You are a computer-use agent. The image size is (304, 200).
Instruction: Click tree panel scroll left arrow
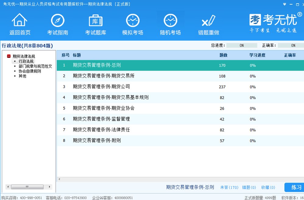coord(8,187)
